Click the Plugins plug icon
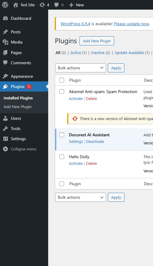 point(5,86)
